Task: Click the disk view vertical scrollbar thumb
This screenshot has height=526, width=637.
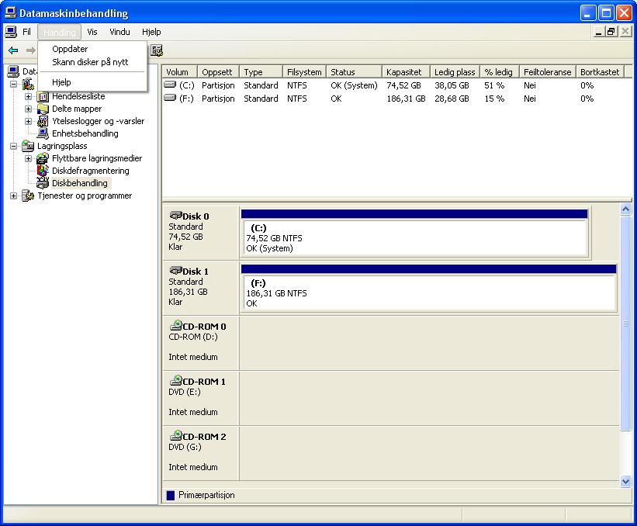Action: pos(625,323)
